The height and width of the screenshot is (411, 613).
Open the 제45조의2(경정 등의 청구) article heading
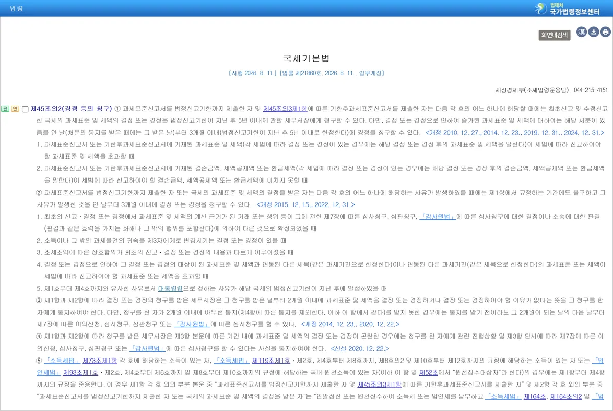[x=71, y=109]
